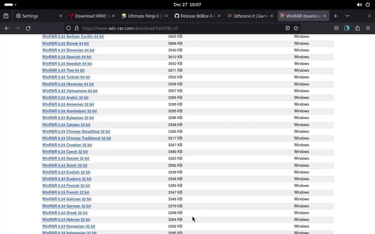The height and width of the screenshot is (234, 375).
Task: Download WinRAR 6.24 Czech 32 bit
Action: pos(65,152)
